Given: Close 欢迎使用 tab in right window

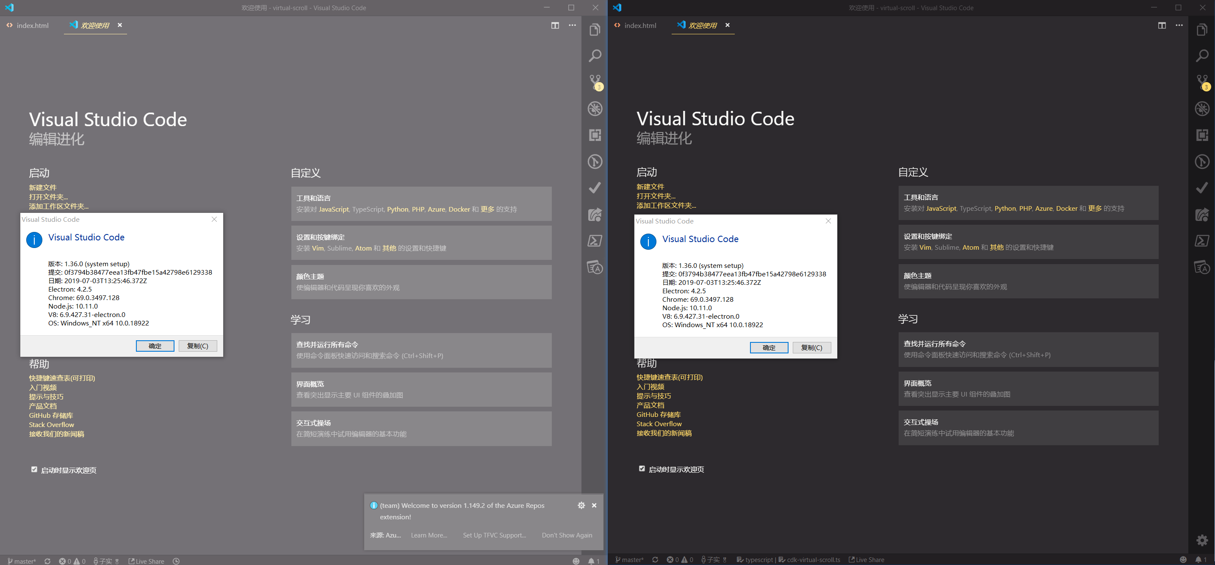Looking at the screenshot, I should click(727, 25).
